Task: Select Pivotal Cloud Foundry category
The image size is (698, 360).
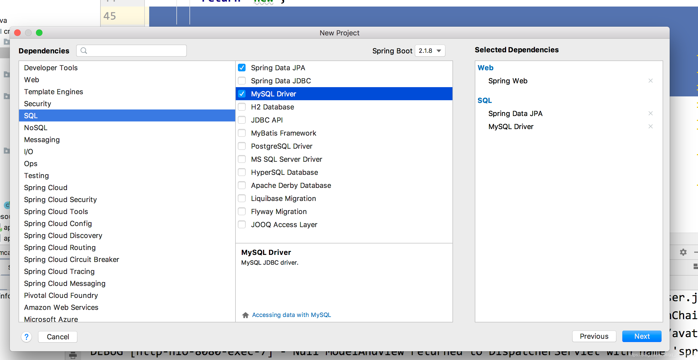Action: 127,295
